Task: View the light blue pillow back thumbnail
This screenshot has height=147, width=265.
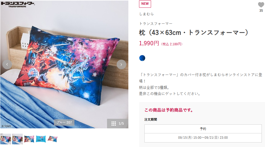Action: [41, 139]
